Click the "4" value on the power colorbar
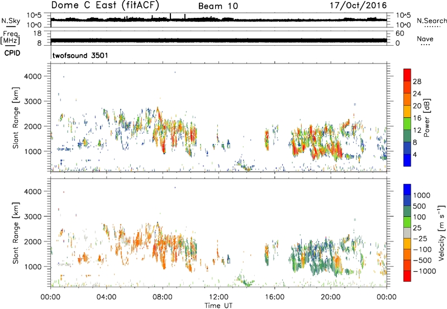447x309 pixels. click(415, 154)
